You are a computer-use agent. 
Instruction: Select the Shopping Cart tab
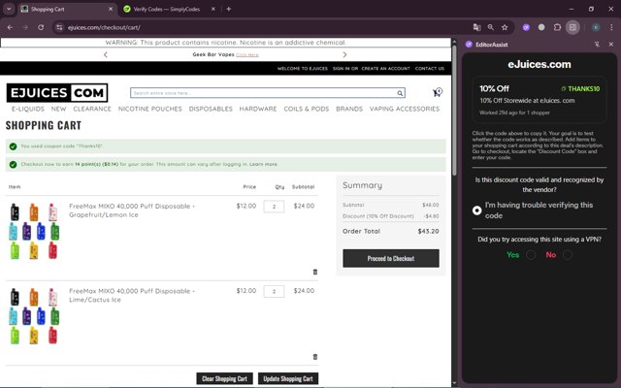coord(67,9)
